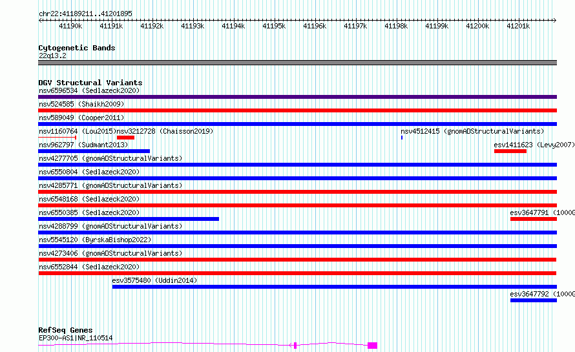Click the blue nsv962797 variant bar
This screenshot has width=575, height=352.
tap(94, 151)
